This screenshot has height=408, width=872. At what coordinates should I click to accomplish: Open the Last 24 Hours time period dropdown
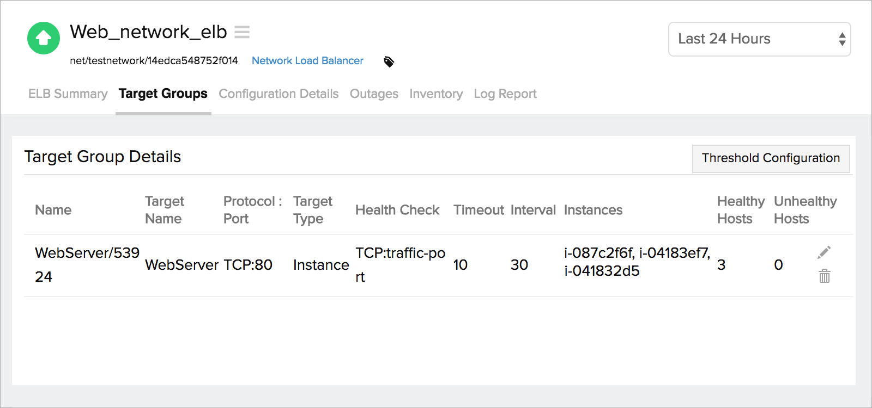tap(759, 39)
